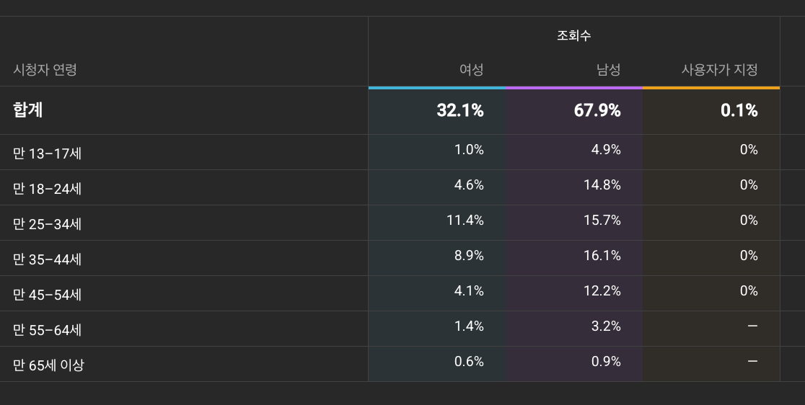Click the 만 65세 이상 row label
805x405 pixels.
(x=48, y=365)
